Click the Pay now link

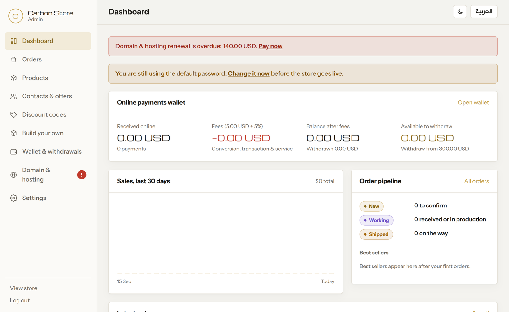pos(270,46)
